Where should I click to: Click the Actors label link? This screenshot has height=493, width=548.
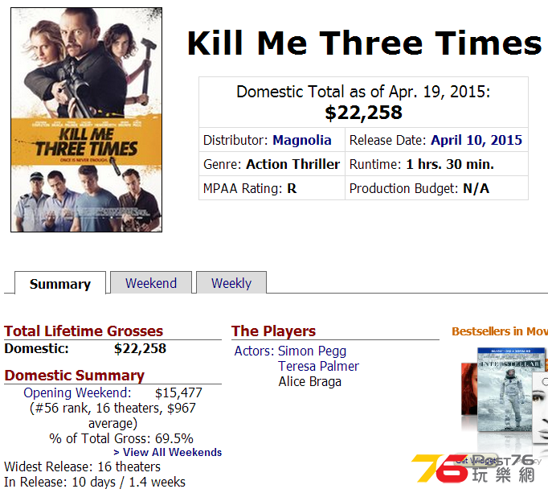(x=254, y=351)
